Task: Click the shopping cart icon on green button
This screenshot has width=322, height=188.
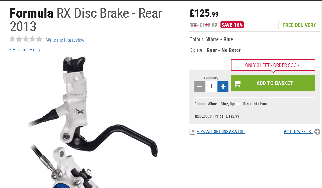Action: [x=237, y=83]
